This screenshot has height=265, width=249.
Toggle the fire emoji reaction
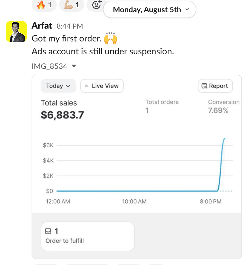(44, 5)
